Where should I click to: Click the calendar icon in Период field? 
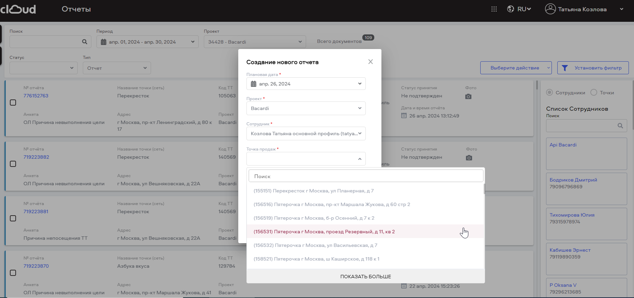pos(104,42)
